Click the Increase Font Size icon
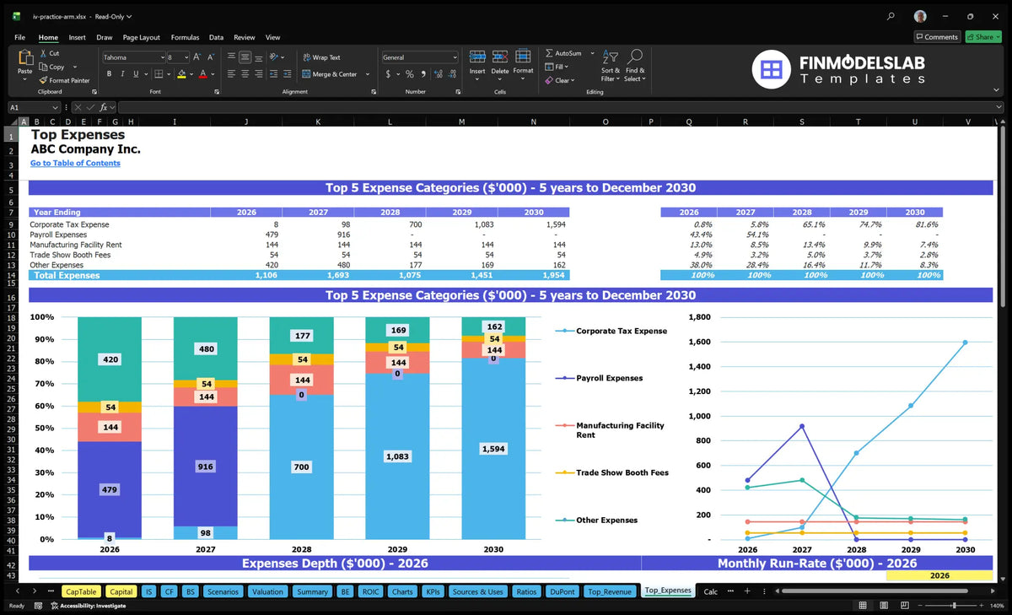Viewport: 1012px width, 615px height. tap(197, 57)
